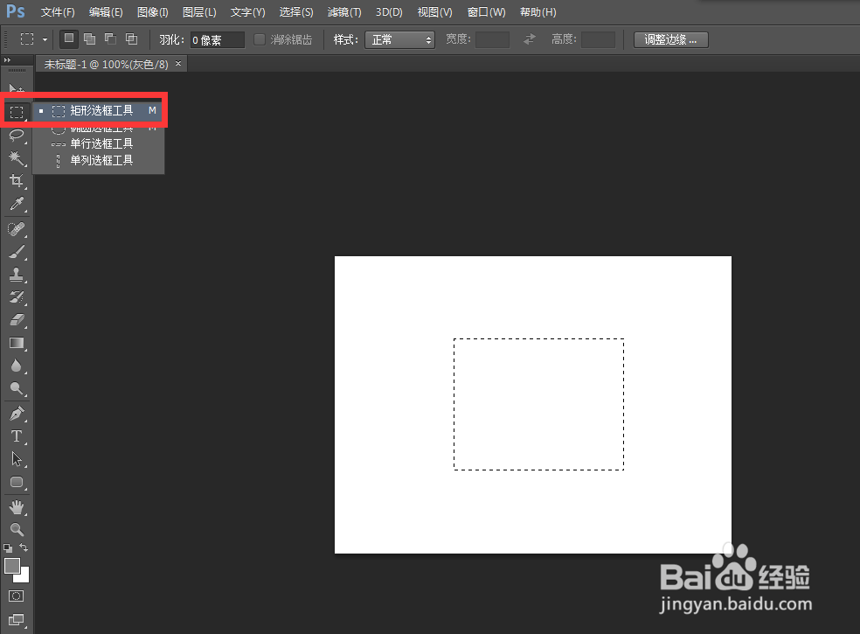The image size is (860, 634).
Task: Select the Gradient tool
Action: pyautogui.click(x=17, y=343)
